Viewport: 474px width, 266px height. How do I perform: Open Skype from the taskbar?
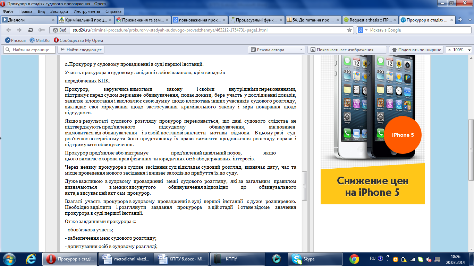(315, 259)
